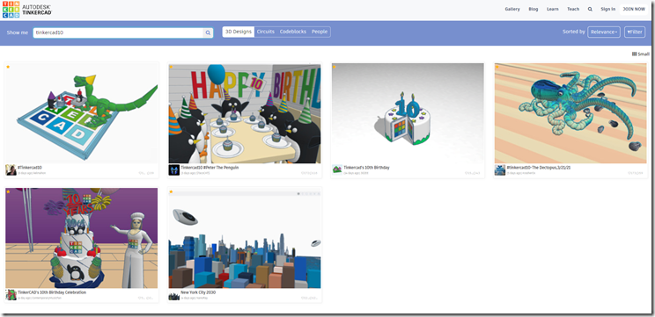655x317 pixels.
Task: Click the star on 10th Birthday Celebration card
Action: click(x=8, y=191)
